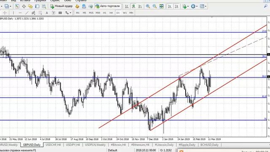Screen dimensions: 270x152
Task: Select the Equidistant Channel tool
Action: (33, 13)
